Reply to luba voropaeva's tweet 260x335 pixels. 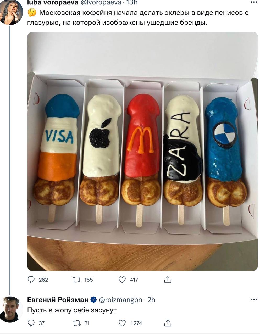[31, 280]
